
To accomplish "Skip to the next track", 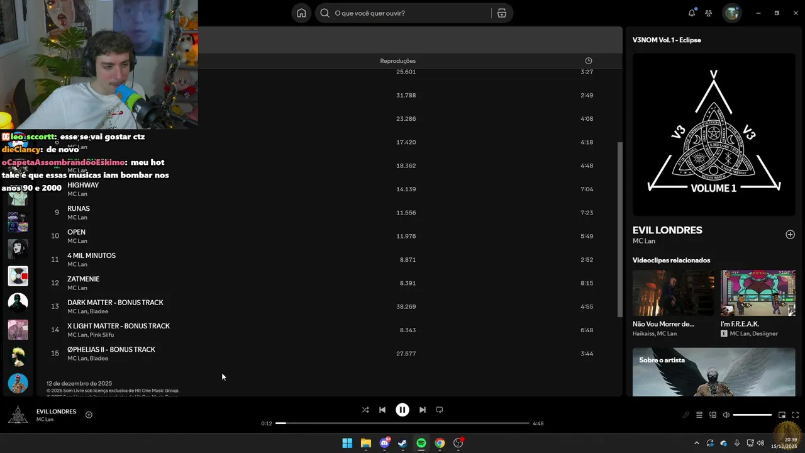I will [x=423, y=410].
